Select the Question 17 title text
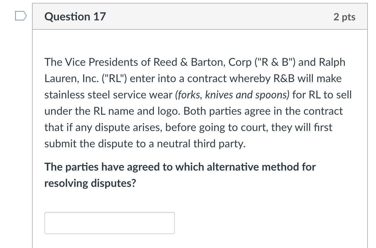This screenshot has width=376, height=248. click(x=75, y=17)
